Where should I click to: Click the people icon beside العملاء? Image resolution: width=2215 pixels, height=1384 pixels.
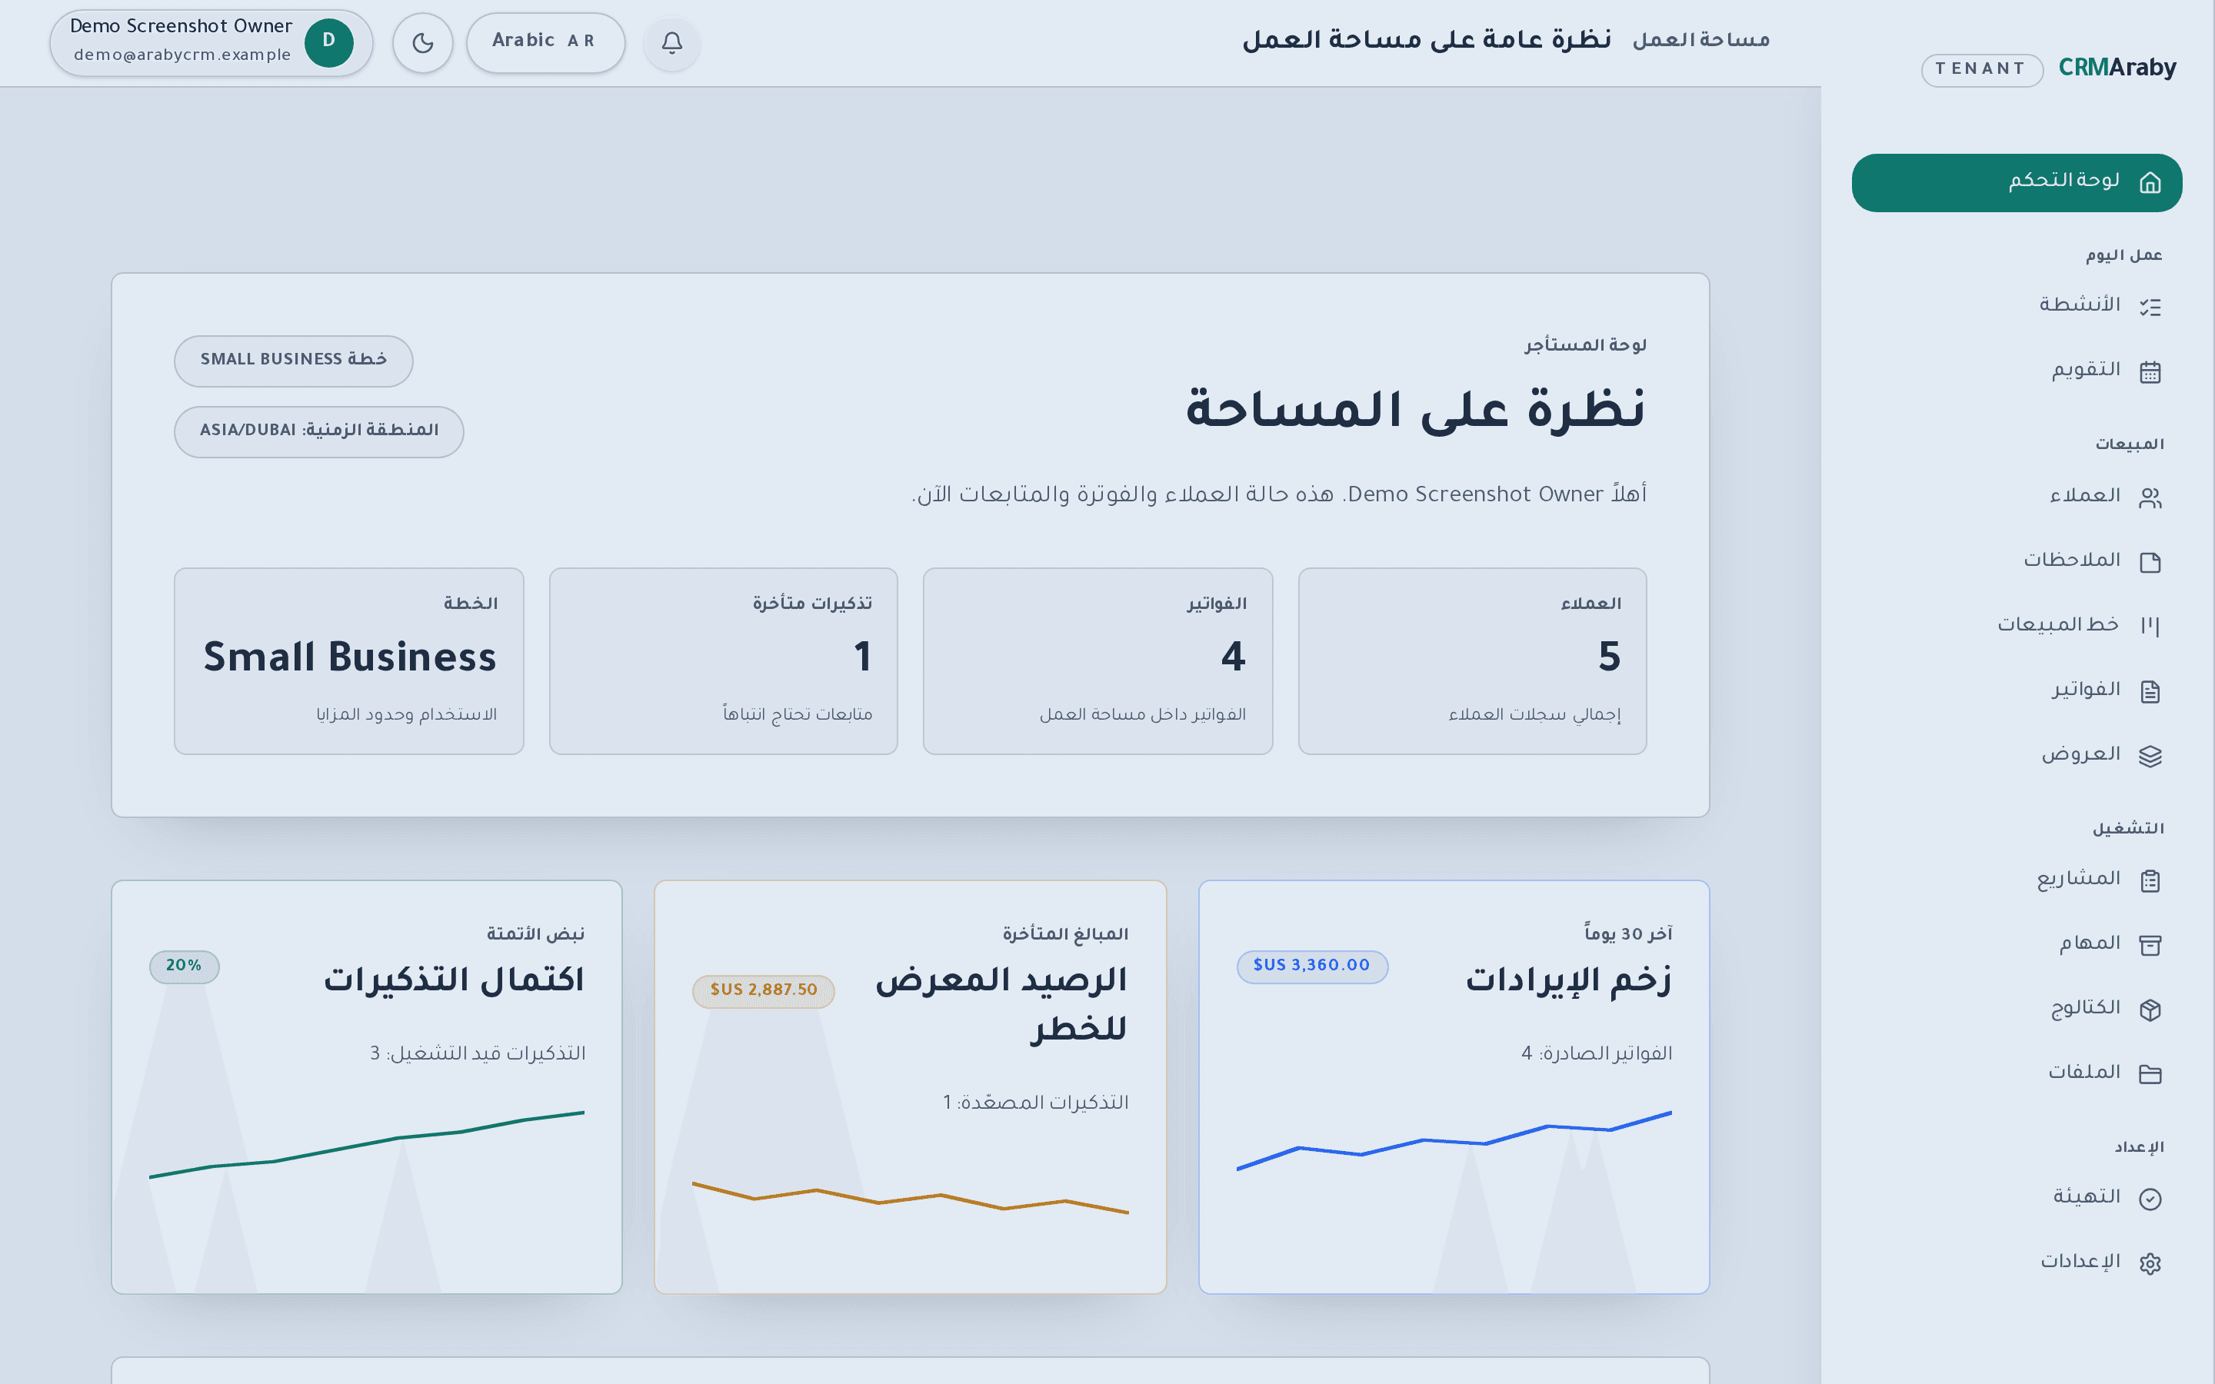click(x=2150, y=497)
